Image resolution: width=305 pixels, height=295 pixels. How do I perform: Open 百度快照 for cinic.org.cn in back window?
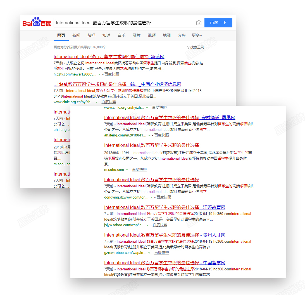109,102
